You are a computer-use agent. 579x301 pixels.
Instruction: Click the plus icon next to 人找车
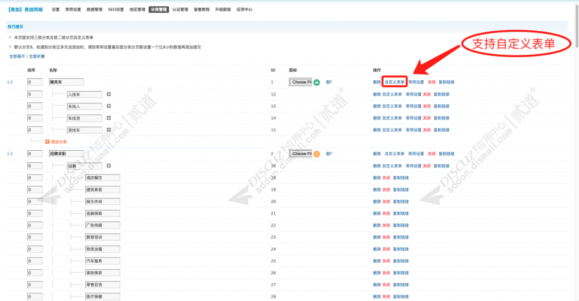tap(109, 94)
